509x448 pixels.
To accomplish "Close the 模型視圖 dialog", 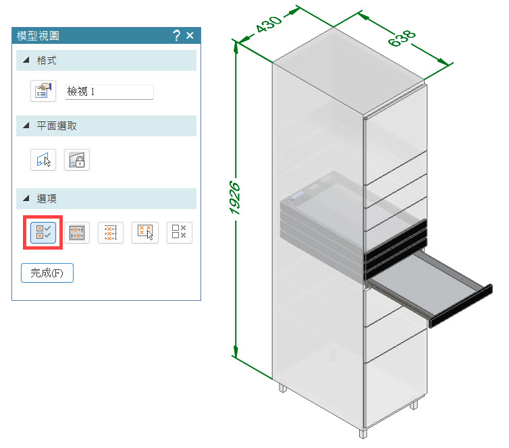I will click(x=190, y=35).
